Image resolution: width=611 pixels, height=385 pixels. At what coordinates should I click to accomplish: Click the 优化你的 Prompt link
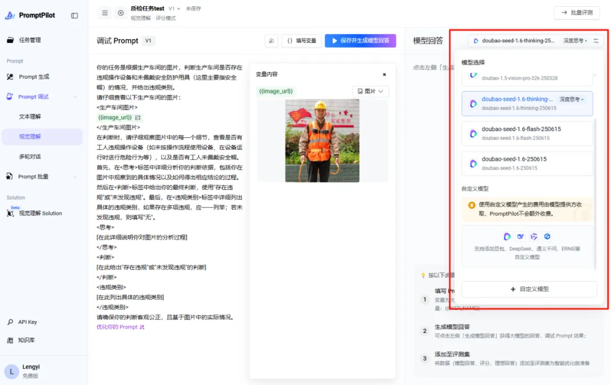pyautogui.click(x=121, y=327)
